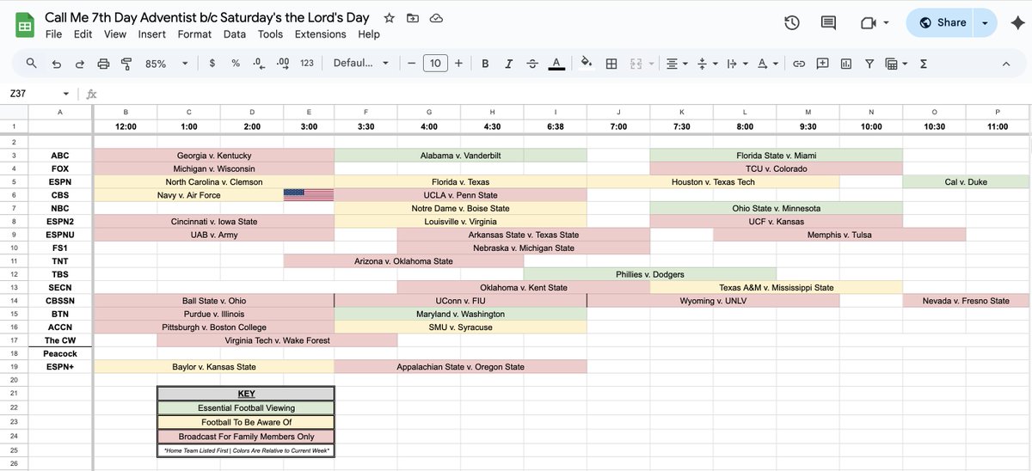Click the font size input field

click(x=435, y=64)
